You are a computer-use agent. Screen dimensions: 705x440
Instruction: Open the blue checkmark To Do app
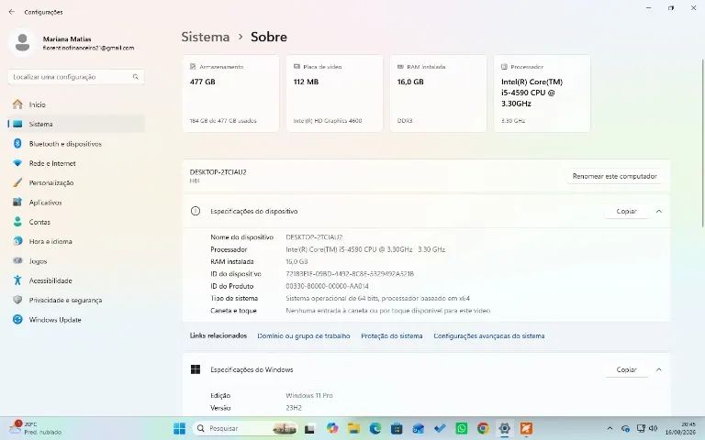tap(440, 428)
